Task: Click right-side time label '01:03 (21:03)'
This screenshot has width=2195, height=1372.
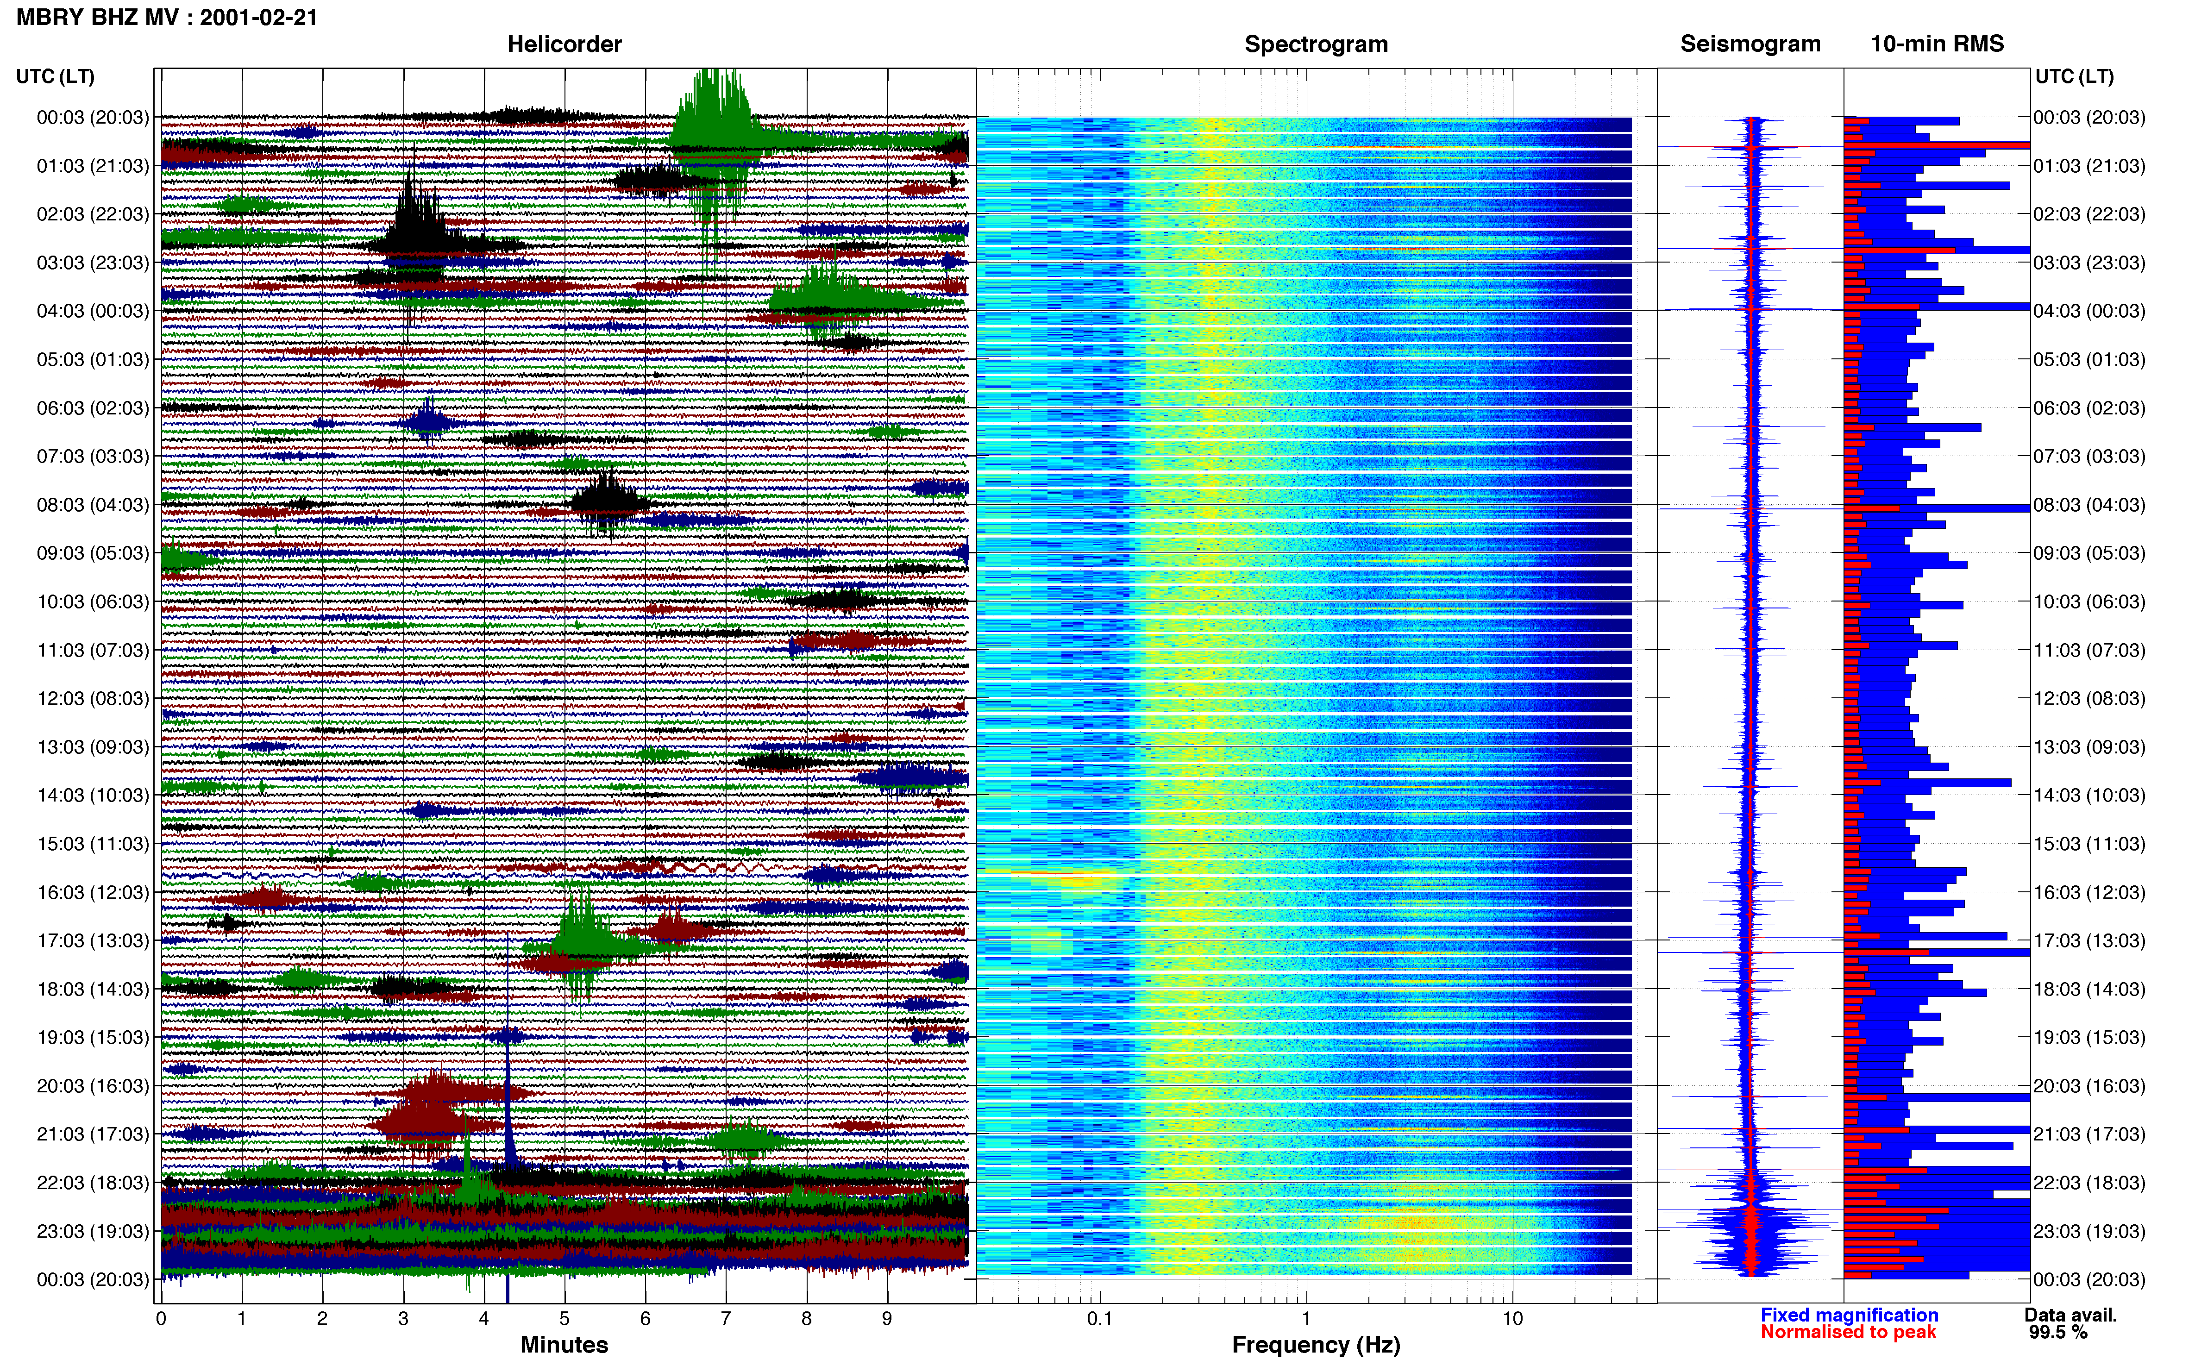Action: [2090, 166]
